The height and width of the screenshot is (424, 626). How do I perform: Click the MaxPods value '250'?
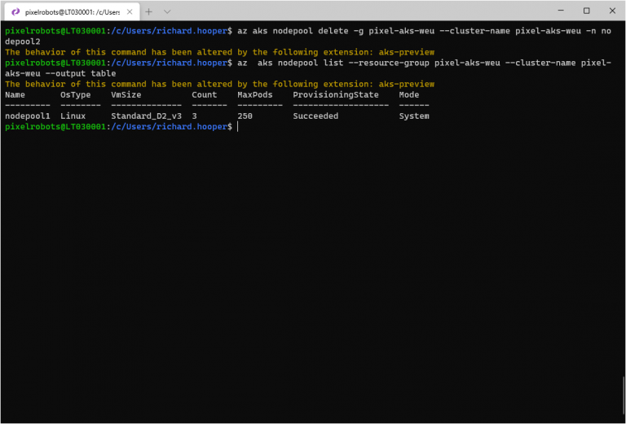click(245, 116)
